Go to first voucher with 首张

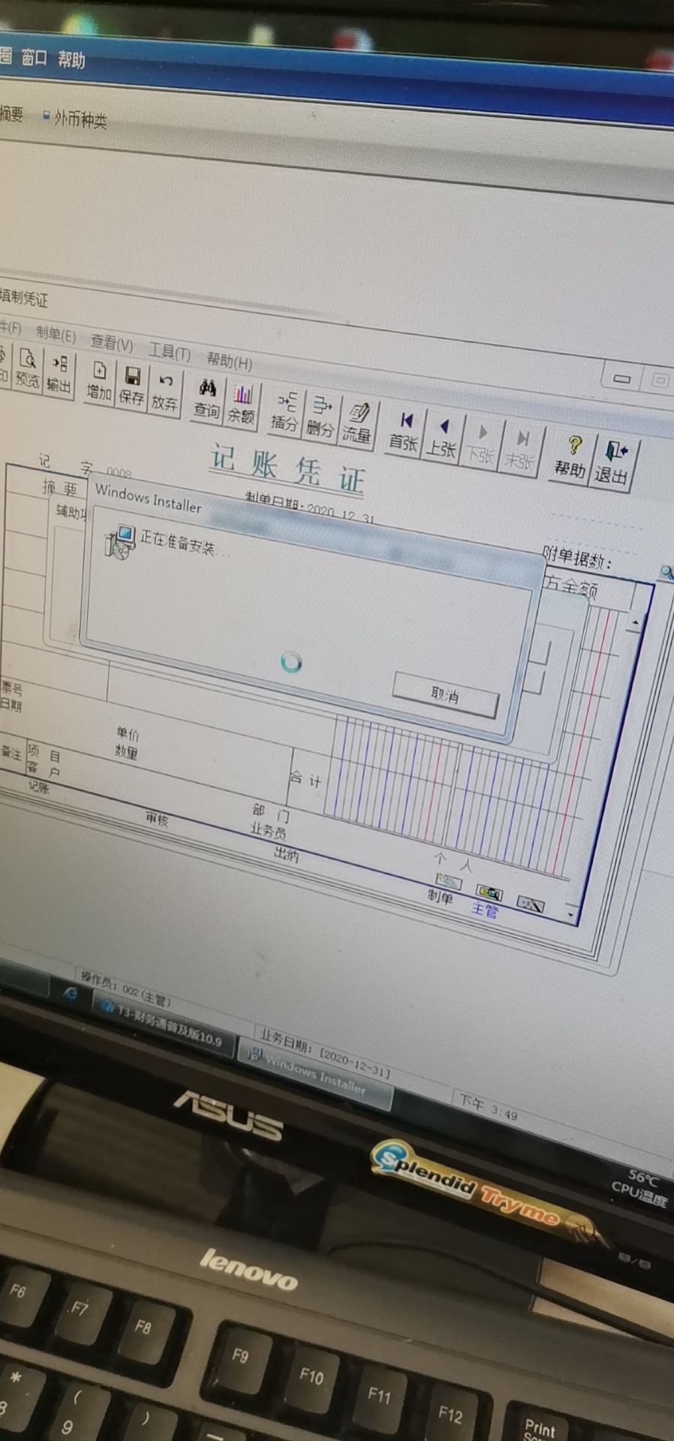tap(404, 432)
